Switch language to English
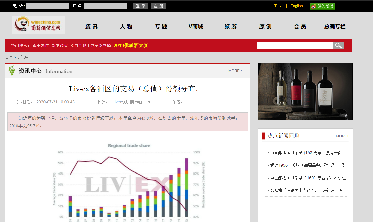 pos(296,6)
